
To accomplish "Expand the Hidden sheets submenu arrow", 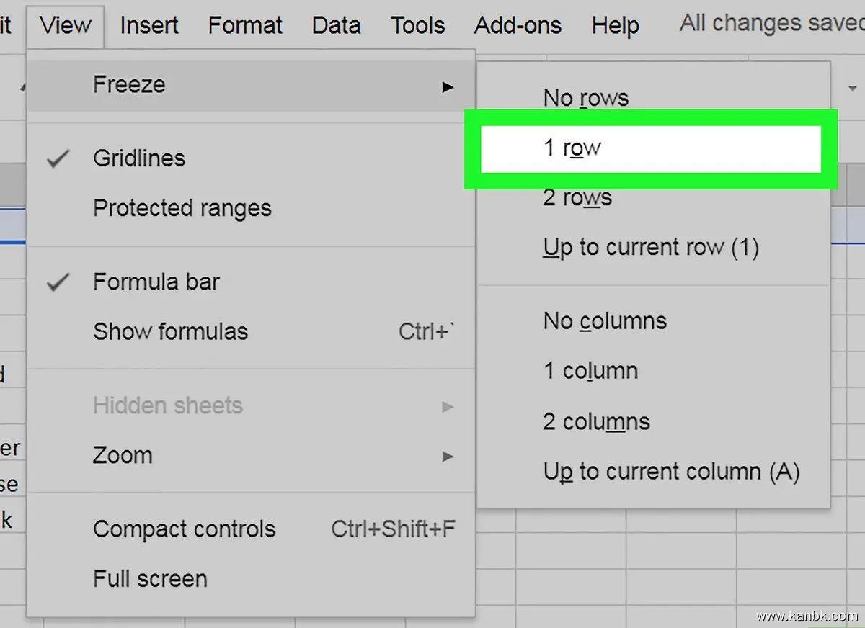I will point(448,406).
